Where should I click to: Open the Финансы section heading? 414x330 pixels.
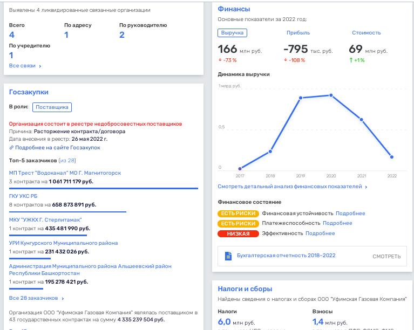234,9
